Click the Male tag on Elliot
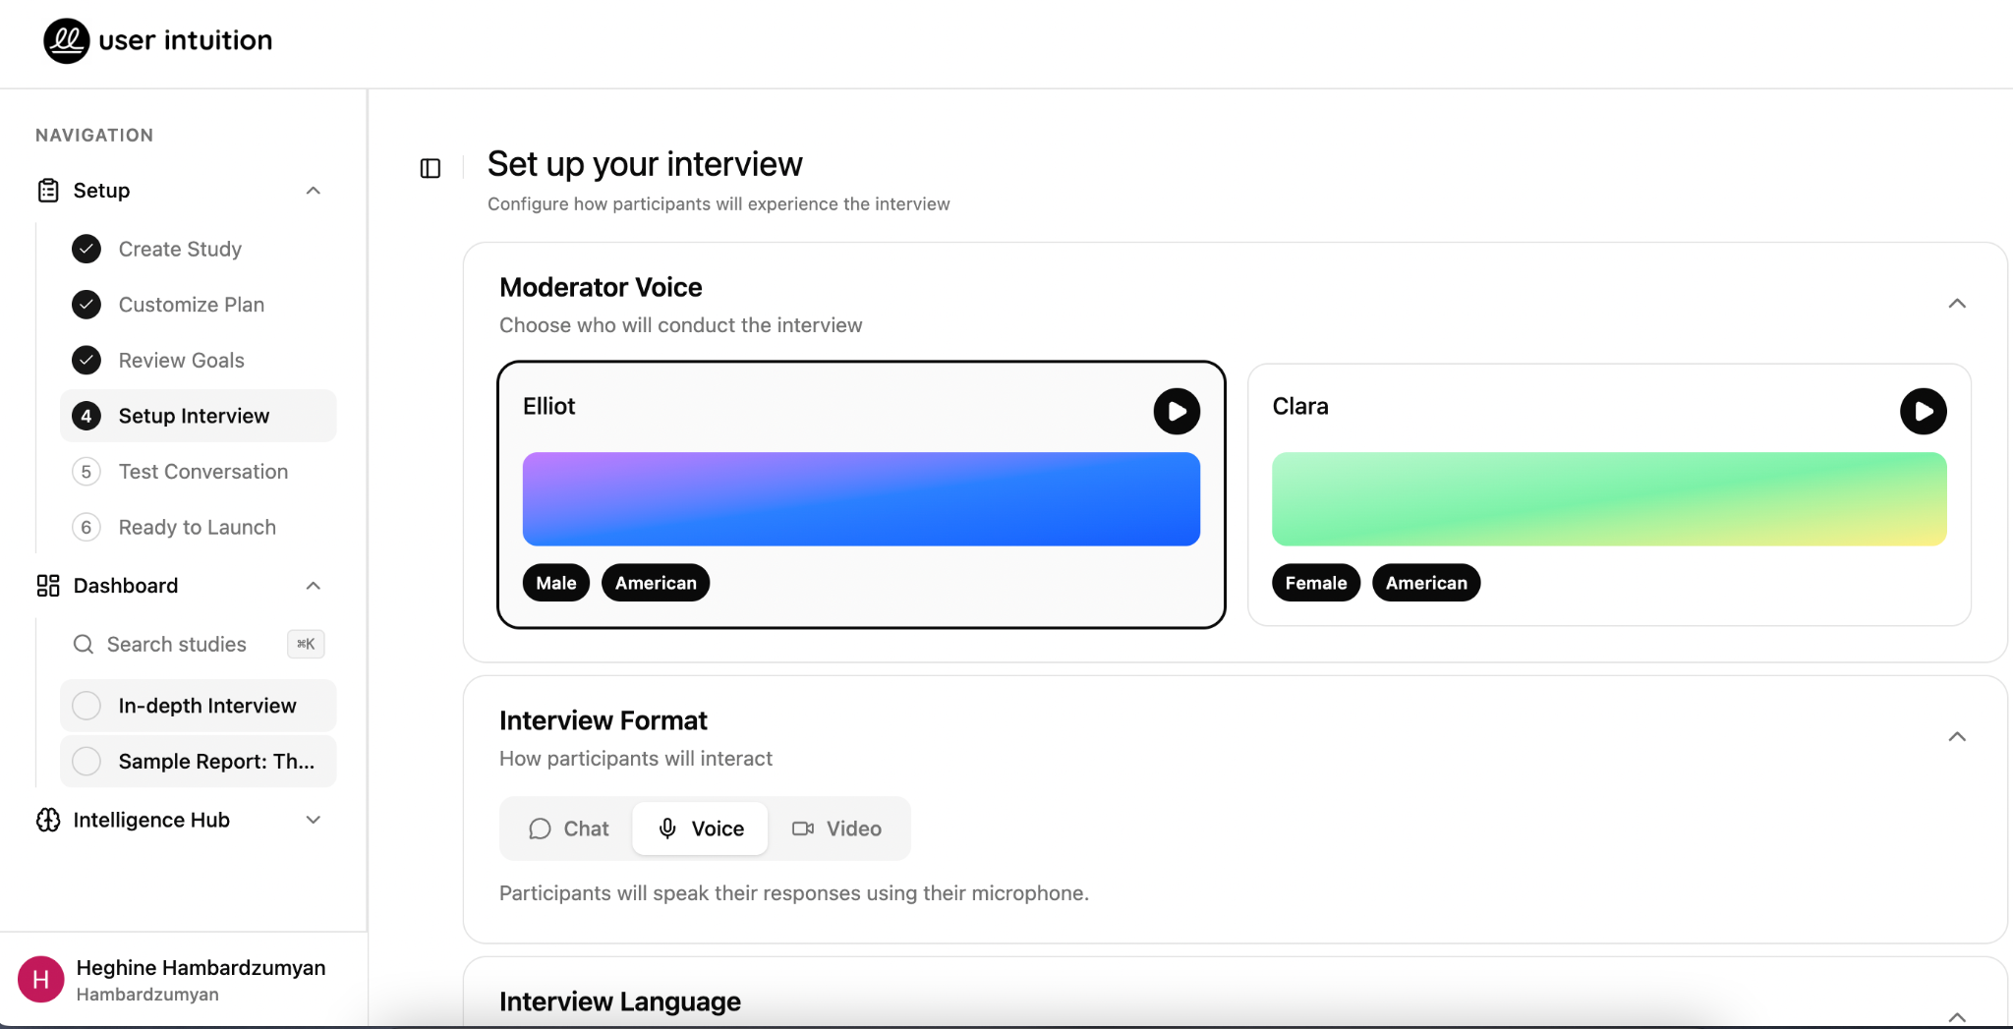2013x1029 pixels. click(x=556, y=583)
